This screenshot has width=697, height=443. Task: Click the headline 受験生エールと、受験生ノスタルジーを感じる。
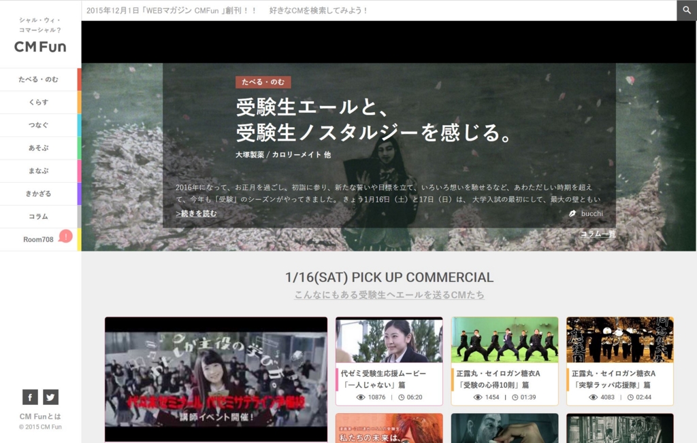pyautogui.click(x=374, y=120)
